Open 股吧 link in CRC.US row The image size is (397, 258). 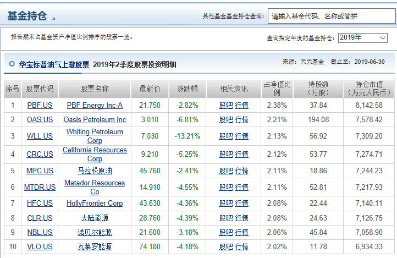pyautogui.click(x=225, y=154)
